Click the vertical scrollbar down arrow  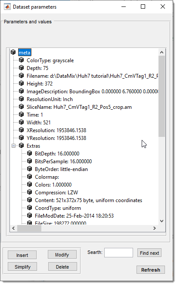pos(162,221)
